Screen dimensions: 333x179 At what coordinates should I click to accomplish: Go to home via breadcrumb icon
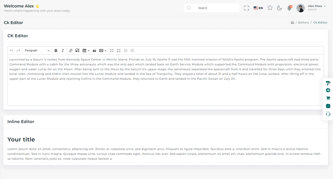(292, 23)
